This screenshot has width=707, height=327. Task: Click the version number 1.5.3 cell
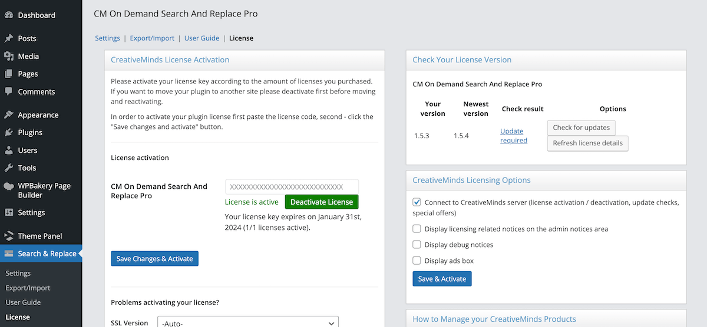(422, 136)
